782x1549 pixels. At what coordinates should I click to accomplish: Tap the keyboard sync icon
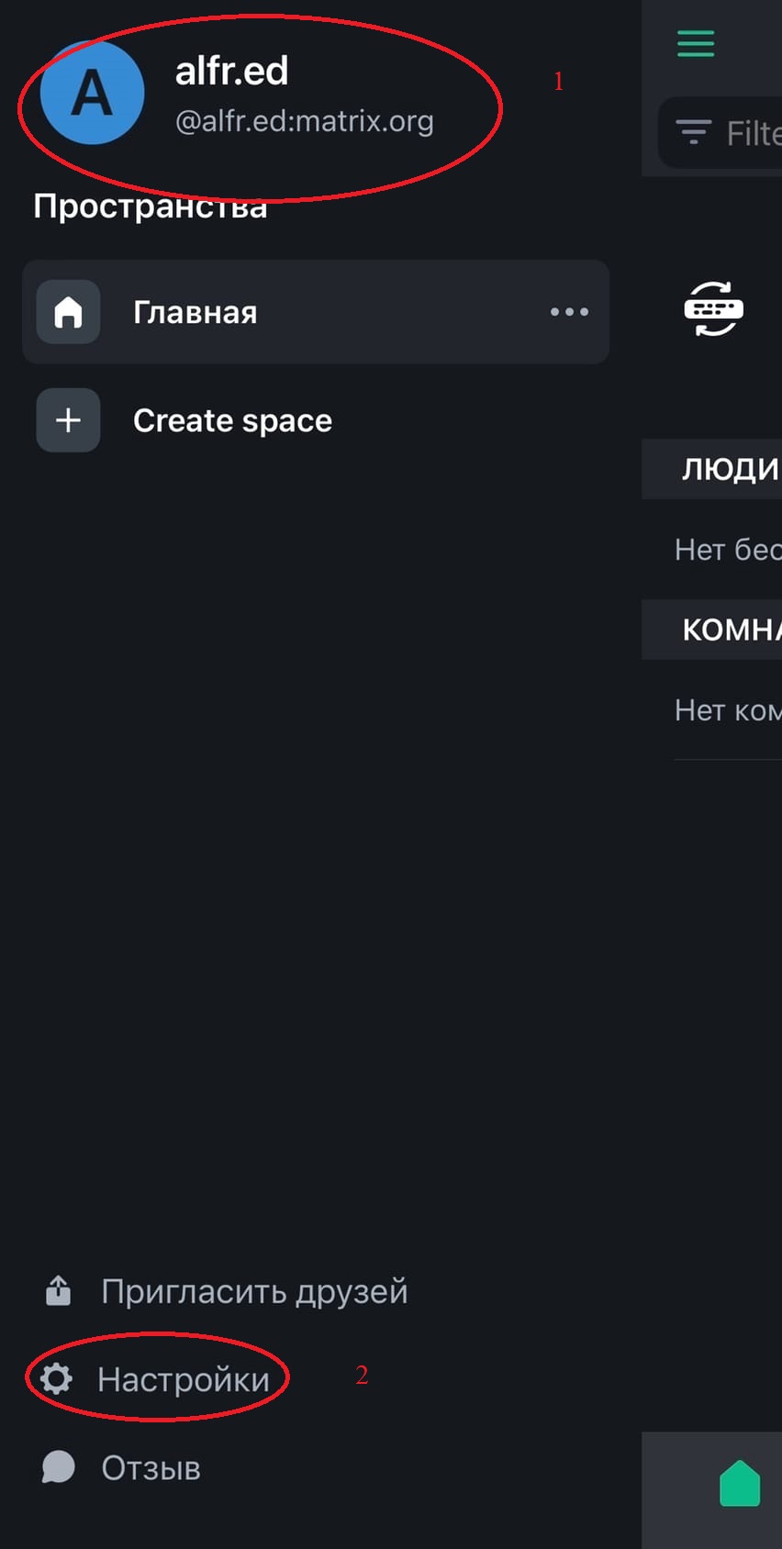(x=713, y=308)
